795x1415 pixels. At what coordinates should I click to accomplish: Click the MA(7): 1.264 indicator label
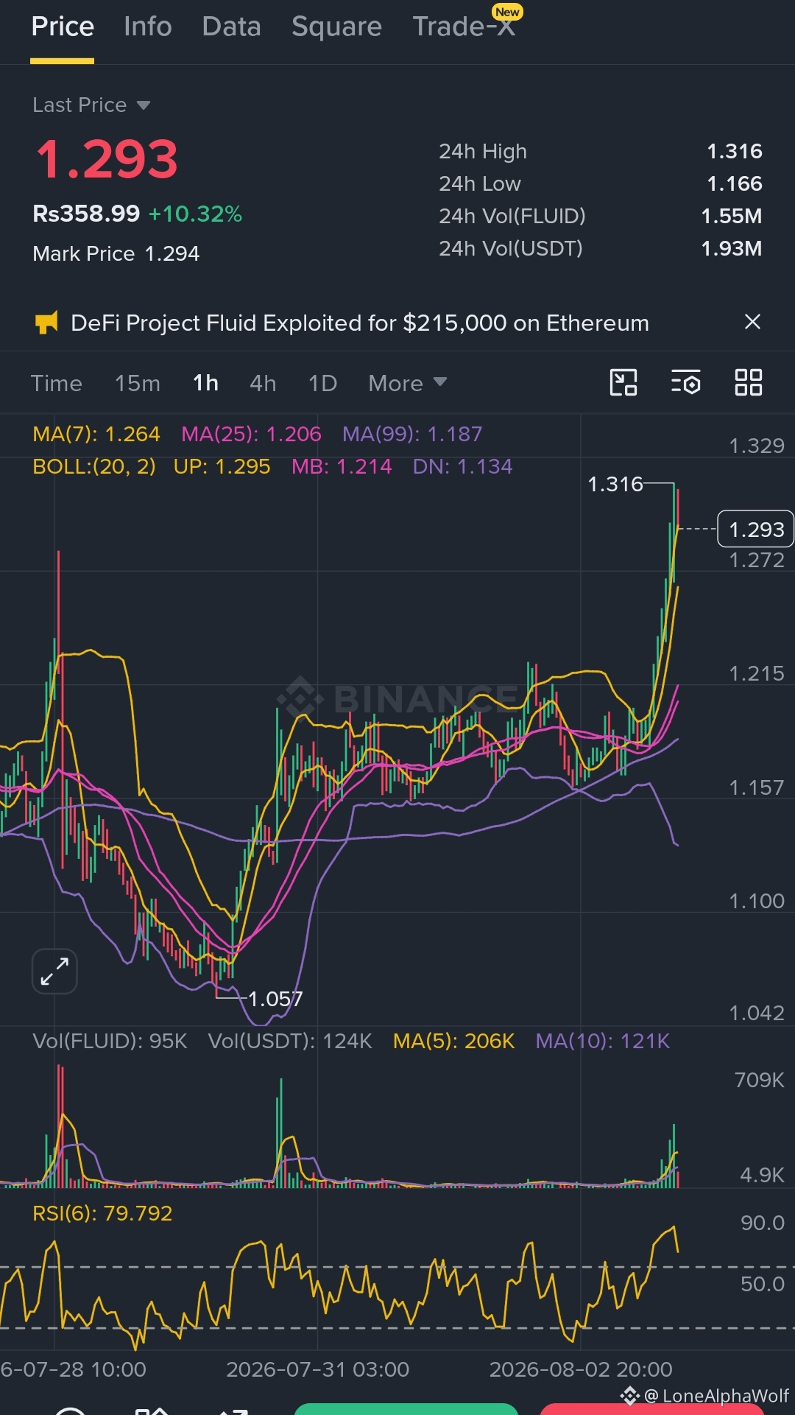[96, 435]
